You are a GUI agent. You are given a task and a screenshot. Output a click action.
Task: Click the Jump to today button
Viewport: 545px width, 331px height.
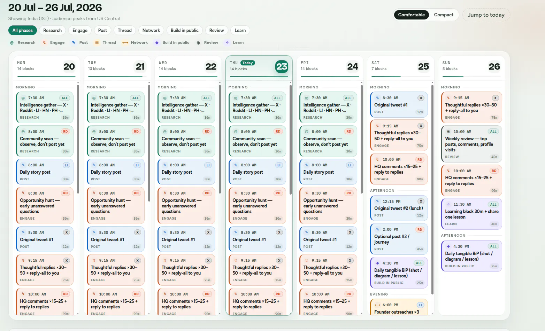(486, 15)
